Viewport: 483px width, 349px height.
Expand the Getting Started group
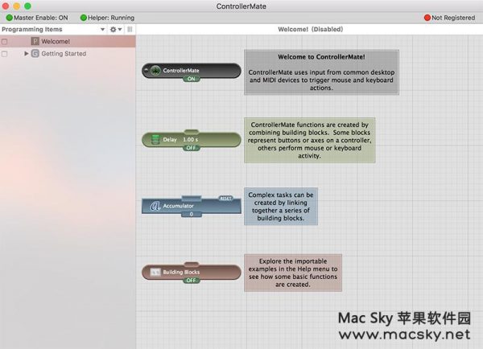(27, 54)
